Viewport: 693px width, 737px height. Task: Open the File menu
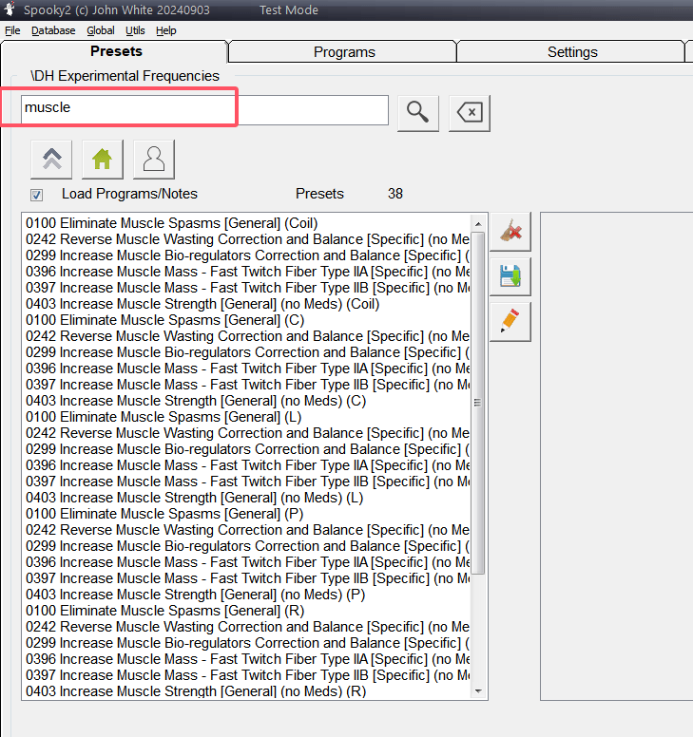click(x=12, y=30)
